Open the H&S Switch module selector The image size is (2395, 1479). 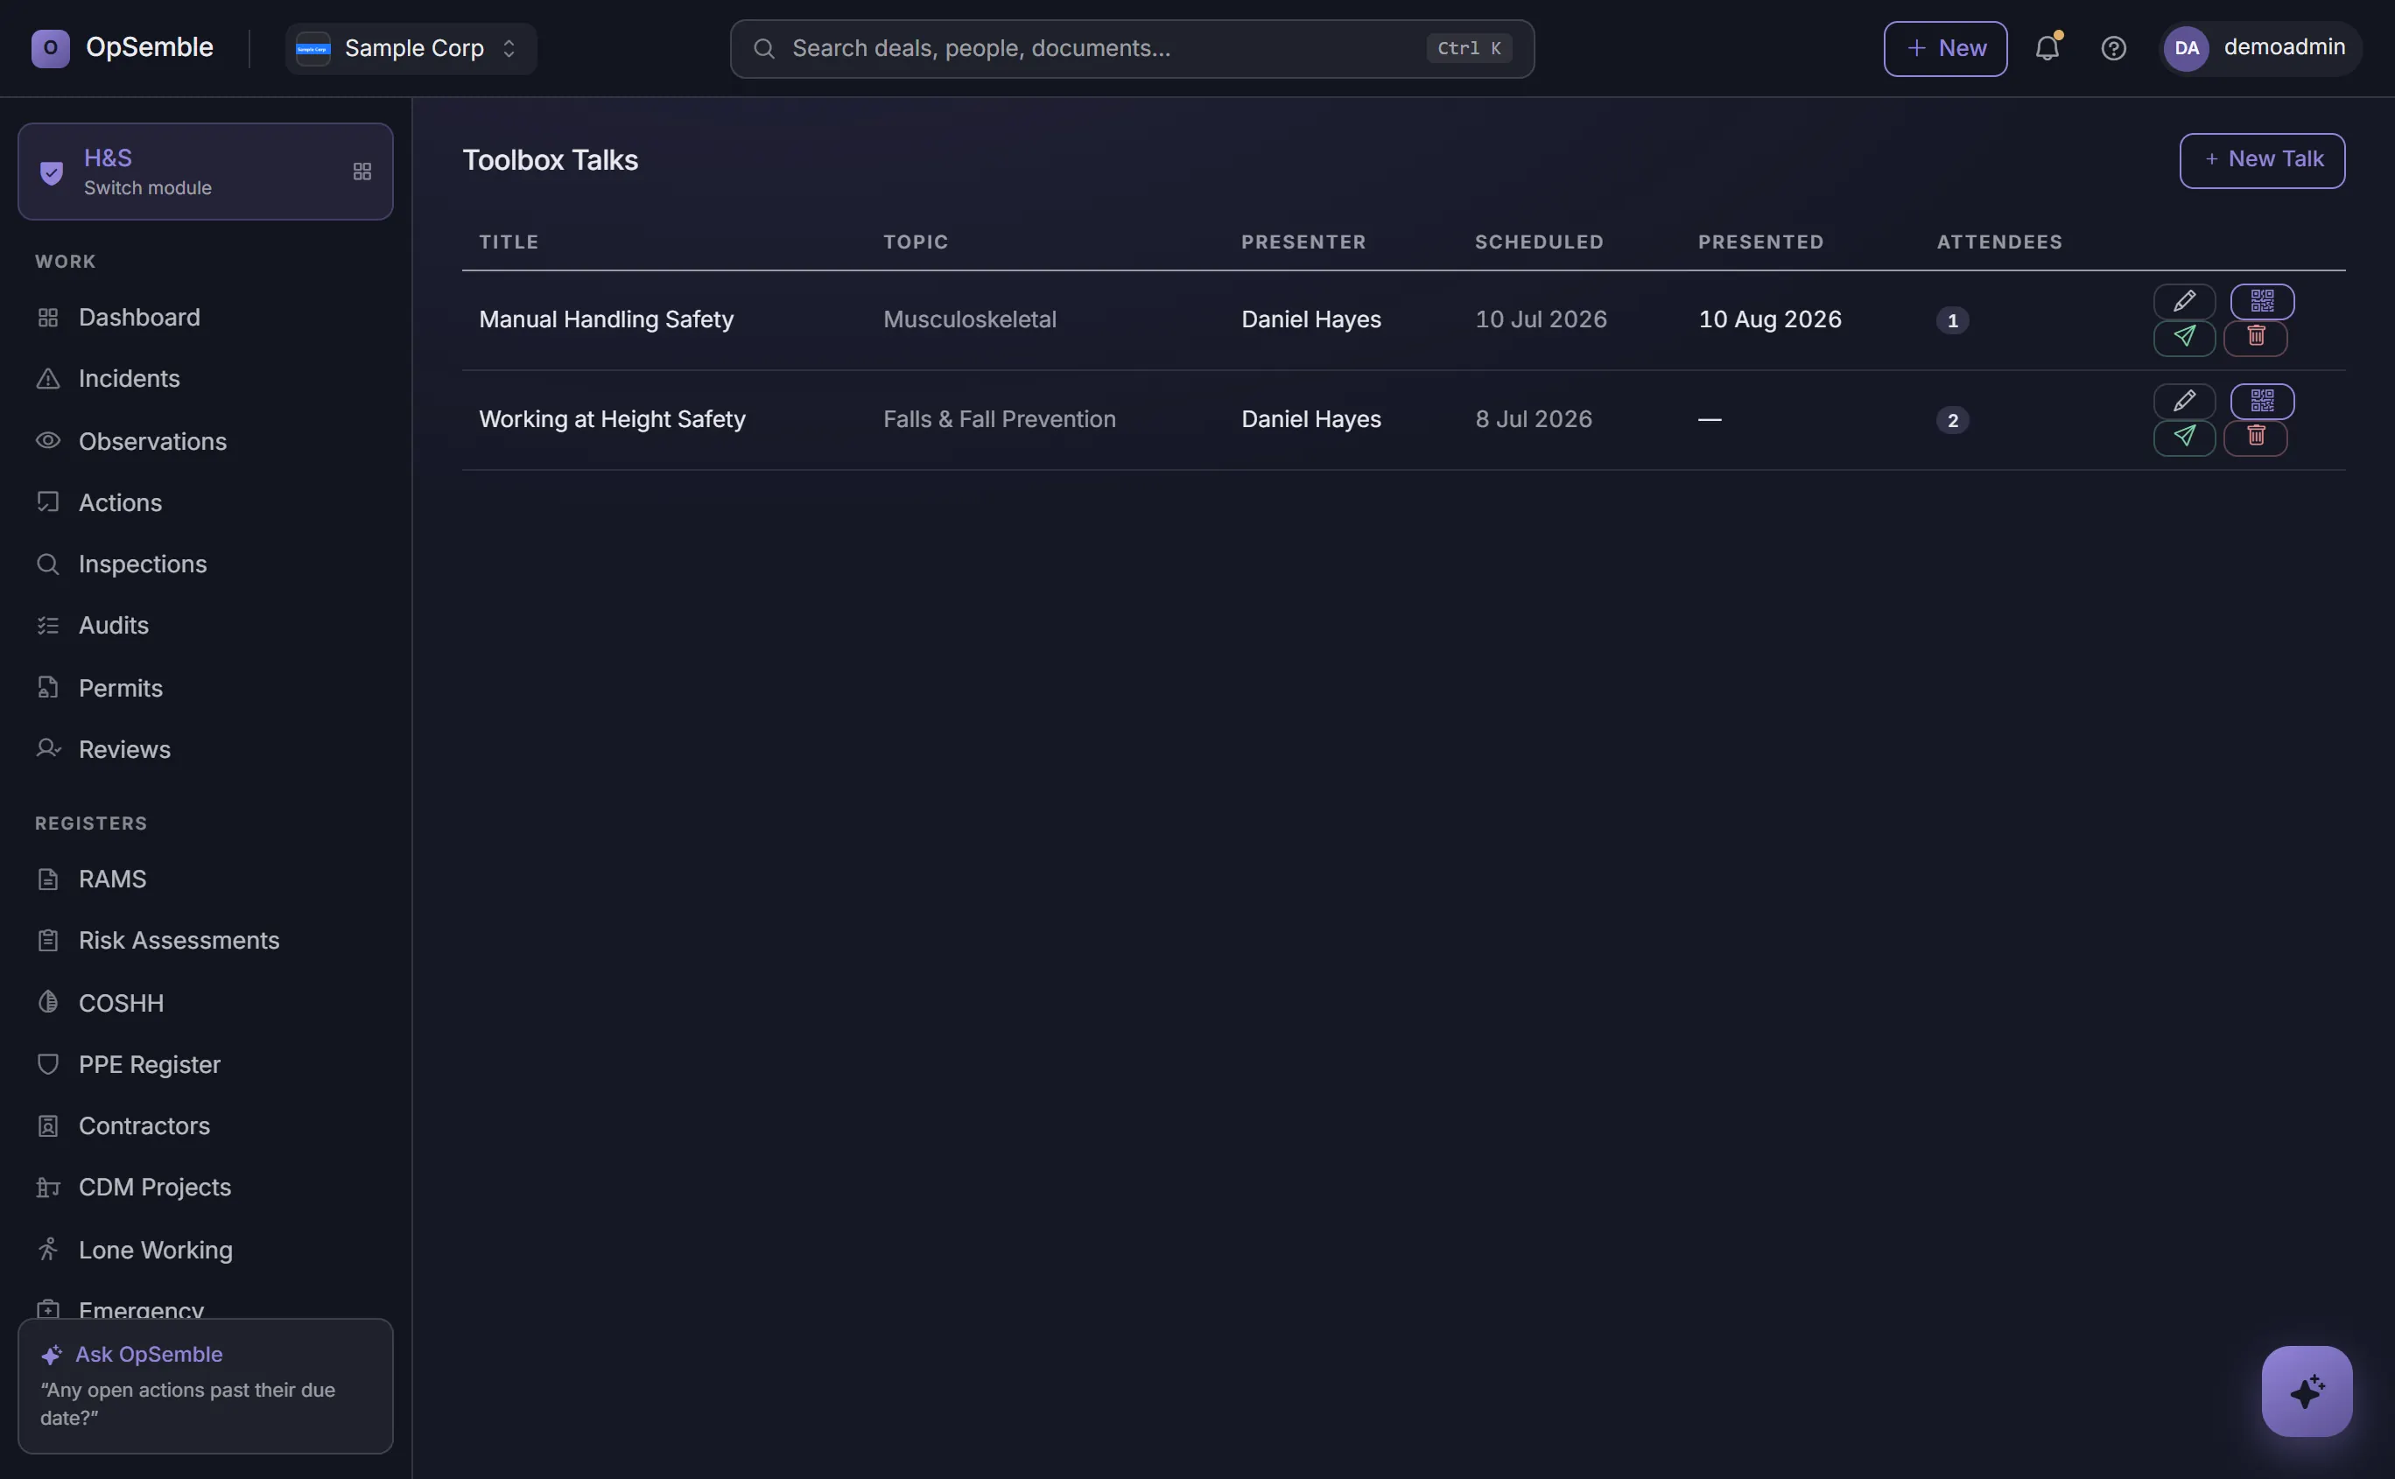[x=206, y=172]
